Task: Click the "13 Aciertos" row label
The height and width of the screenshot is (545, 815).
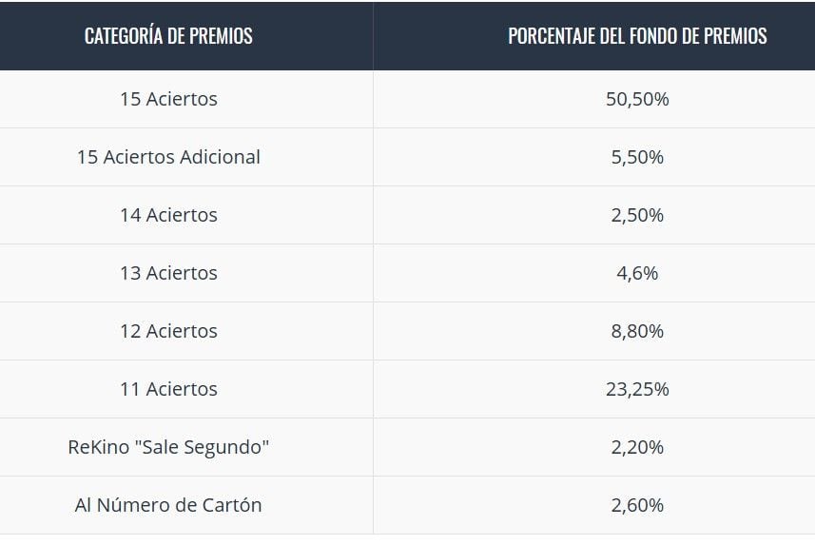Action: (x=168, y=273)
